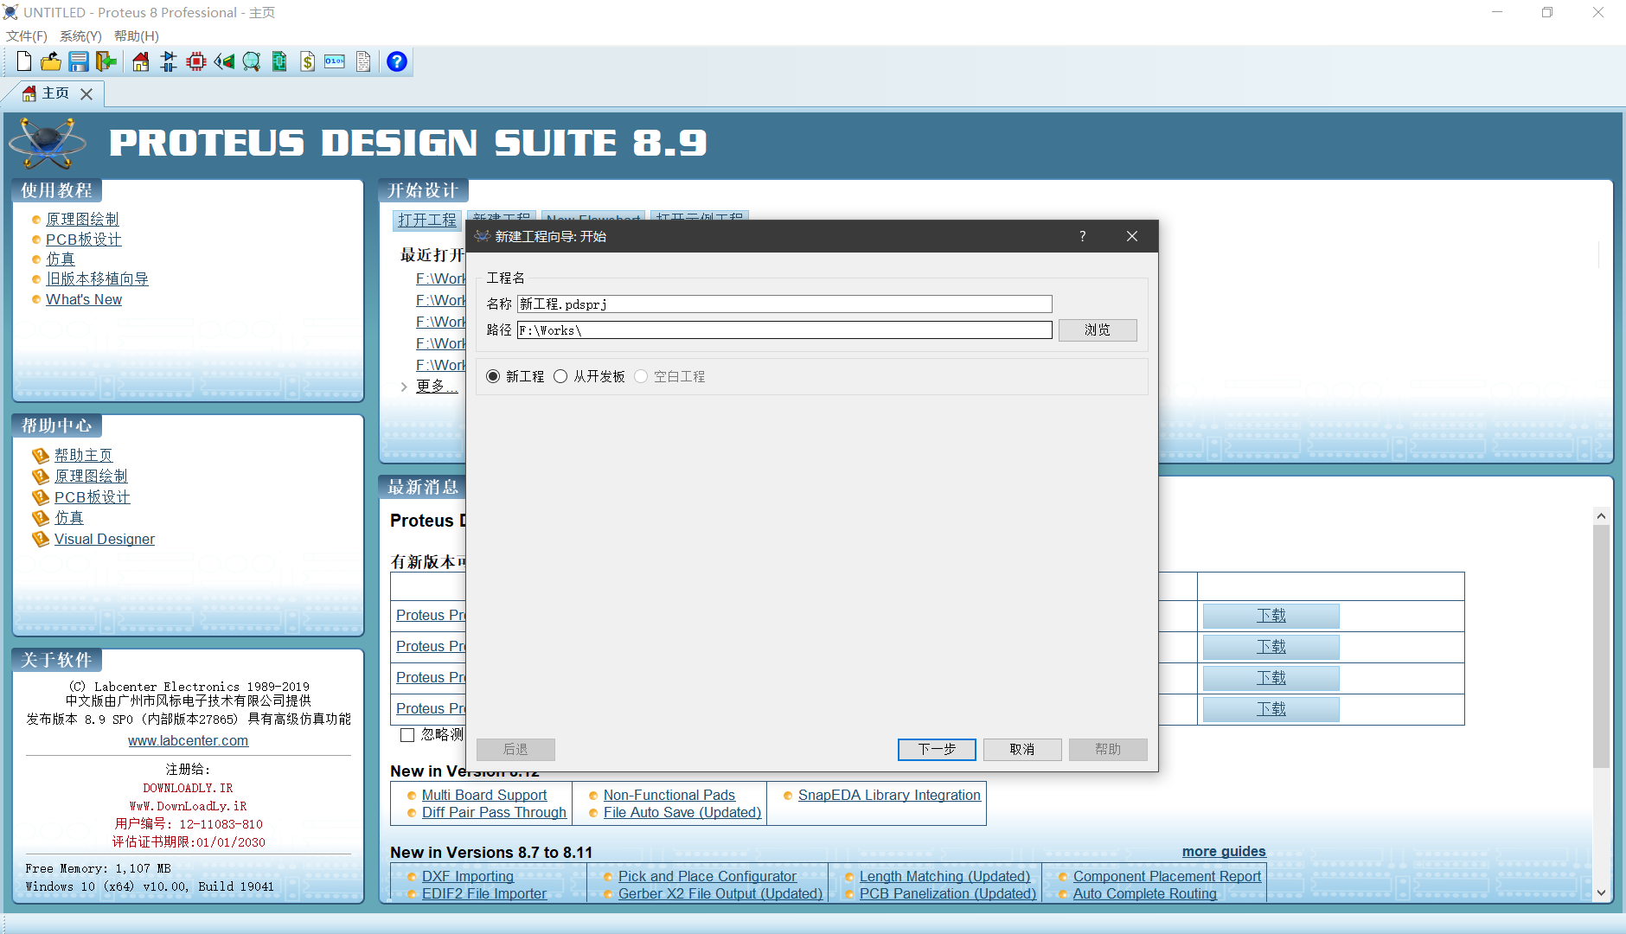Click the 后退 back button
This screenshot has width=1626, height=934.
pos(515,749)
